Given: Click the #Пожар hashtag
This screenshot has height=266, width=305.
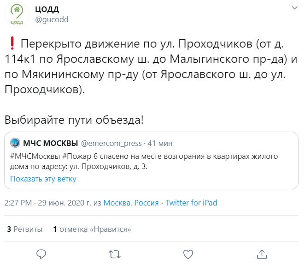Looking at the screenshot, I should [x=76, y=155].
